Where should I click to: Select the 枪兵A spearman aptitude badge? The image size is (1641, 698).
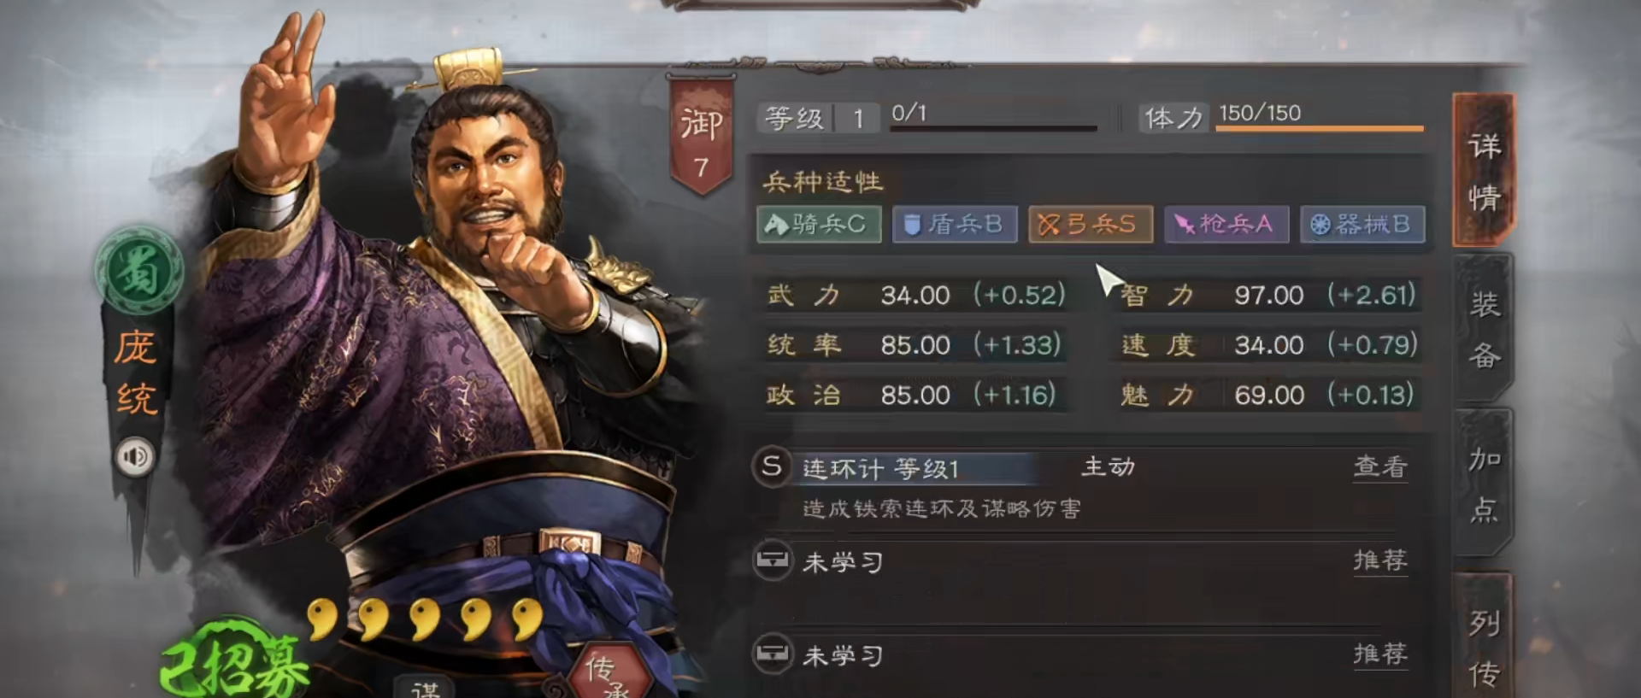pyautogui.click(x=1226, y=225)
